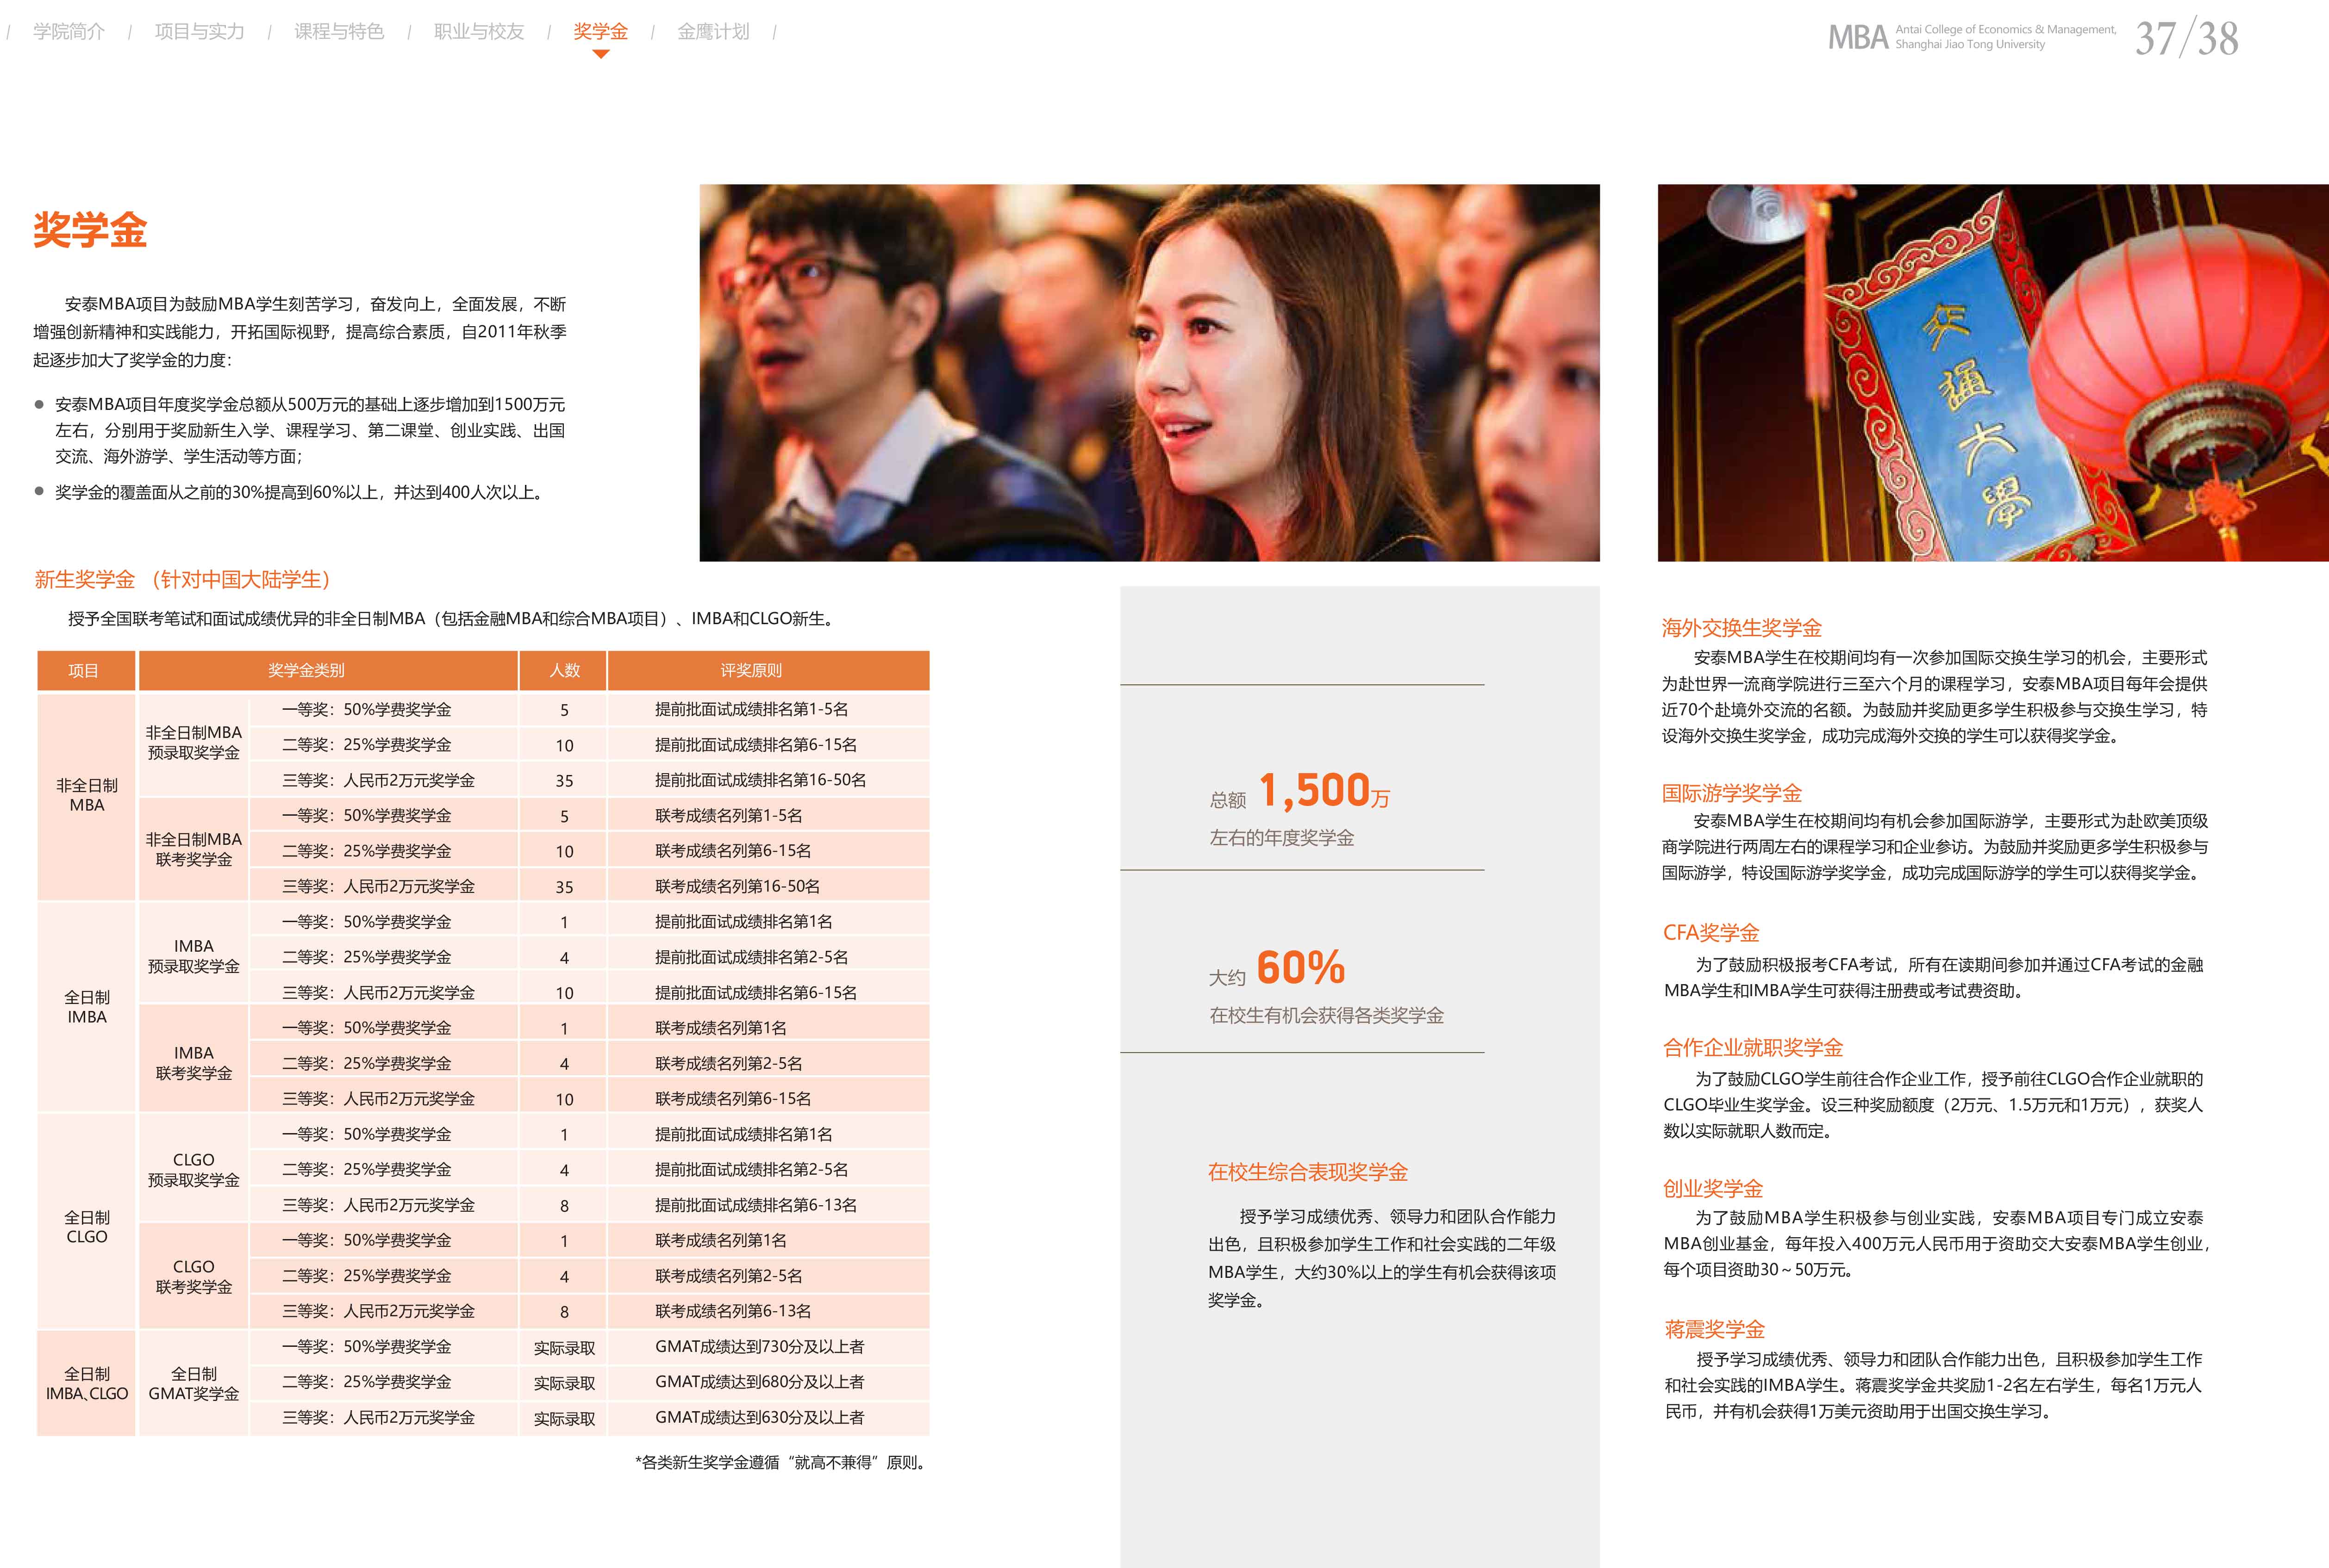Open the 学院简介 navigation tab
2329x1568 pixels.
69,32
